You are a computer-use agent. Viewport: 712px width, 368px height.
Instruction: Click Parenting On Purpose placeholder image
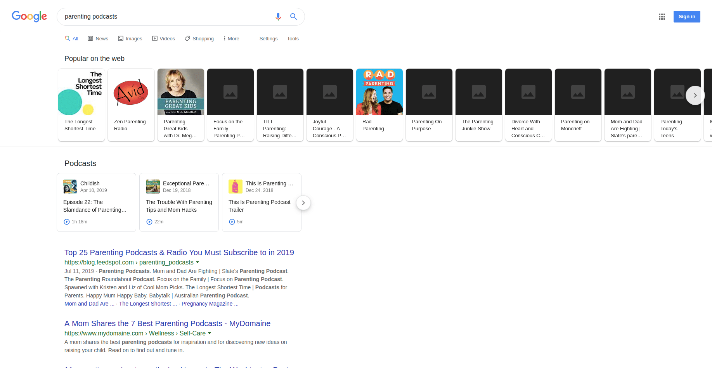click(429, 92)
